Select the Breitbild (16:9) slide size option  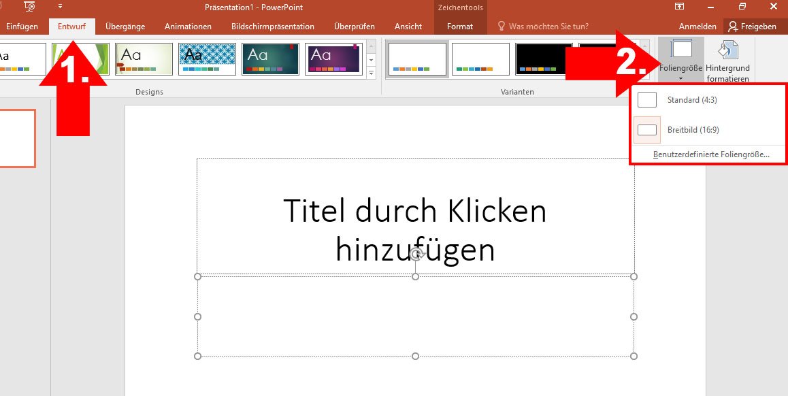point(694,129)
